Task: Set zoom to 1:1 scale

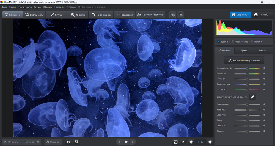Action: pyautogui.click(x=183, y=142)
